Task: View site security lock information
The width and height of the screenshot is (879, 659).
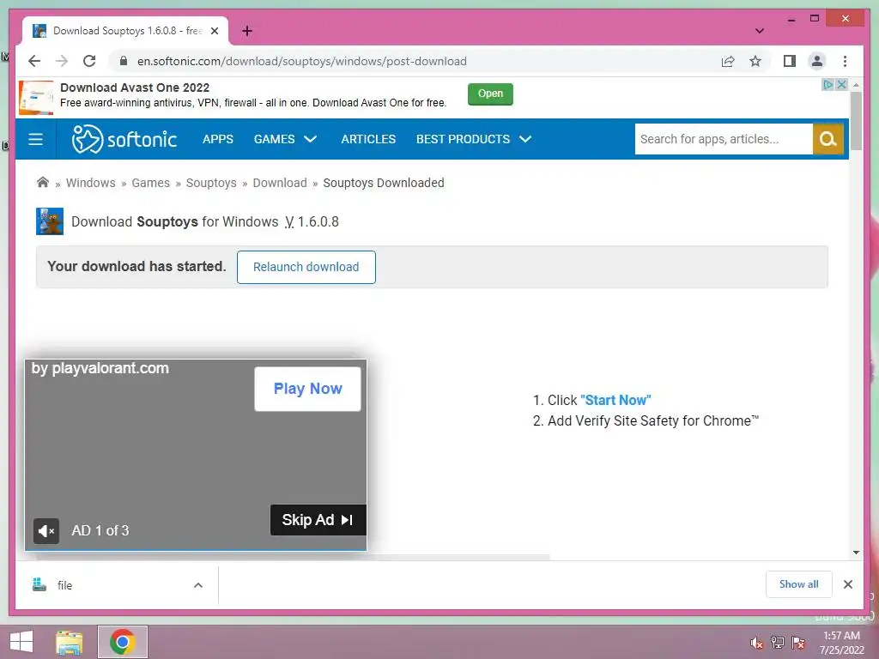Action: click(x=124, y=61)
